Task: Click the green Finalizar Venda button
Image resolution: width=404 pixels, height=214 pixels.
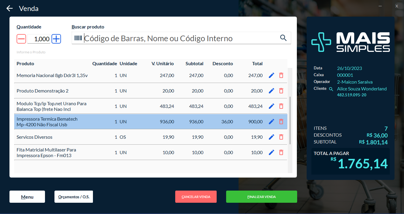Action: pos(261,197)
